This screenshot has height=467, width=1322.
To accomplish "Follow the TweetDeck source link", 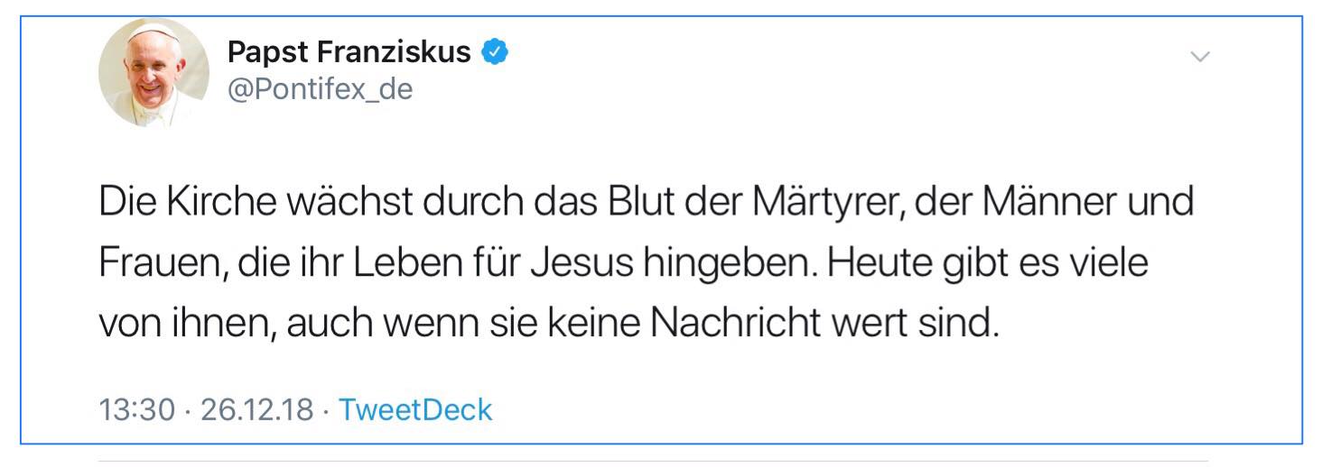I will (415, 409).
